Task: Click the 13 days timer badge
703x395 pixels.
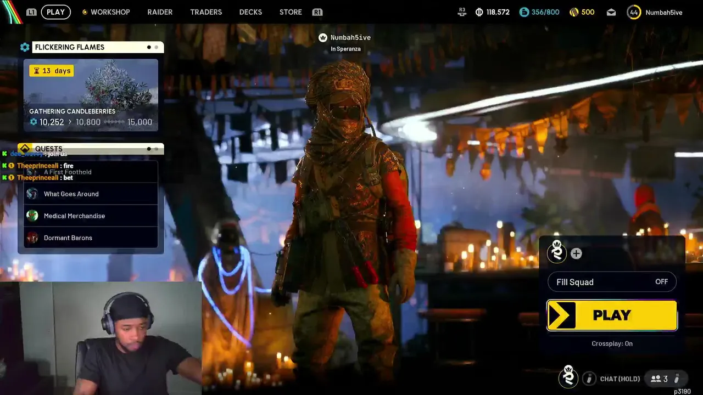Action: coord(51,71)
